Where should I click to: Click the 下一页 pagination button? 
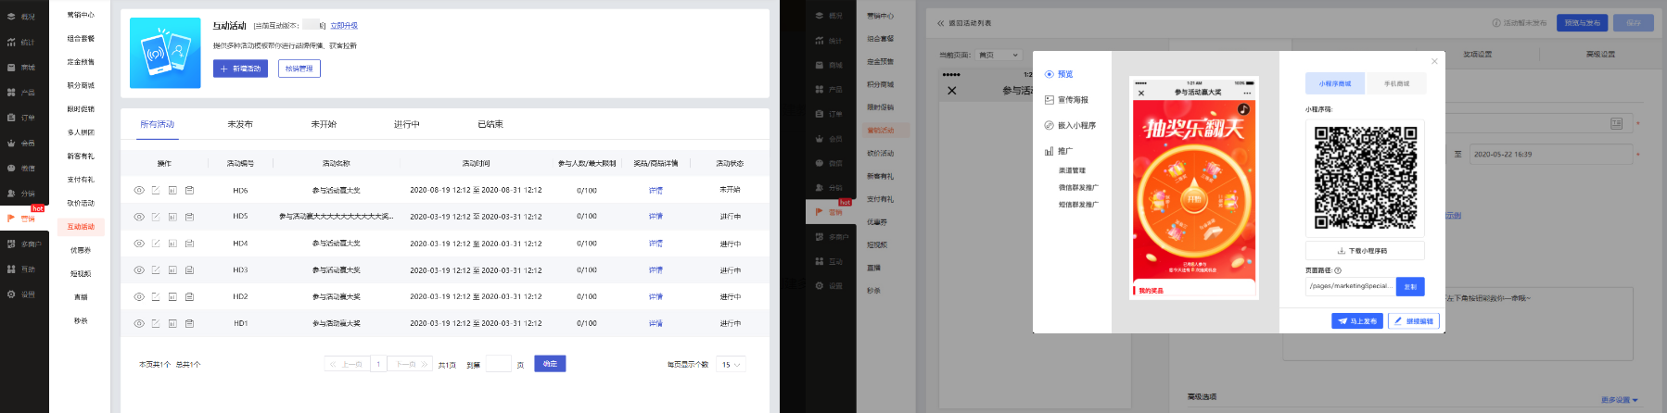pyautogui.click(x=410, y=365)
